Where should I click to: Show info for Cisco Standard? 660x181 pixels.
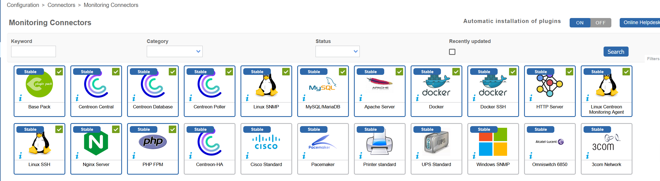[247, 156]
